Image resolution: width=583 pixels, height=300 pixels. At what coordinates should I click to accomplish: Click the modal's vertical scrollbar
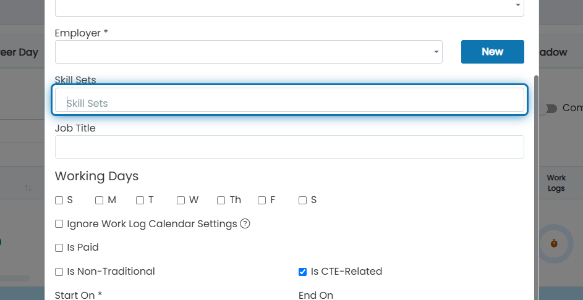click(x=536, y=186)
